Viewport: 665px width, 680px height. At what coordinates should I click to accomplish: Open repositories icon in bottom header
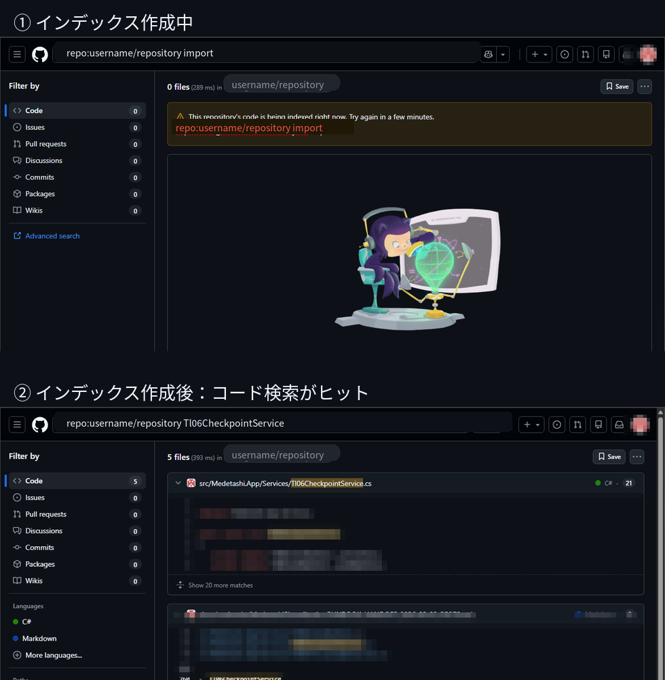tap(598, 425)
